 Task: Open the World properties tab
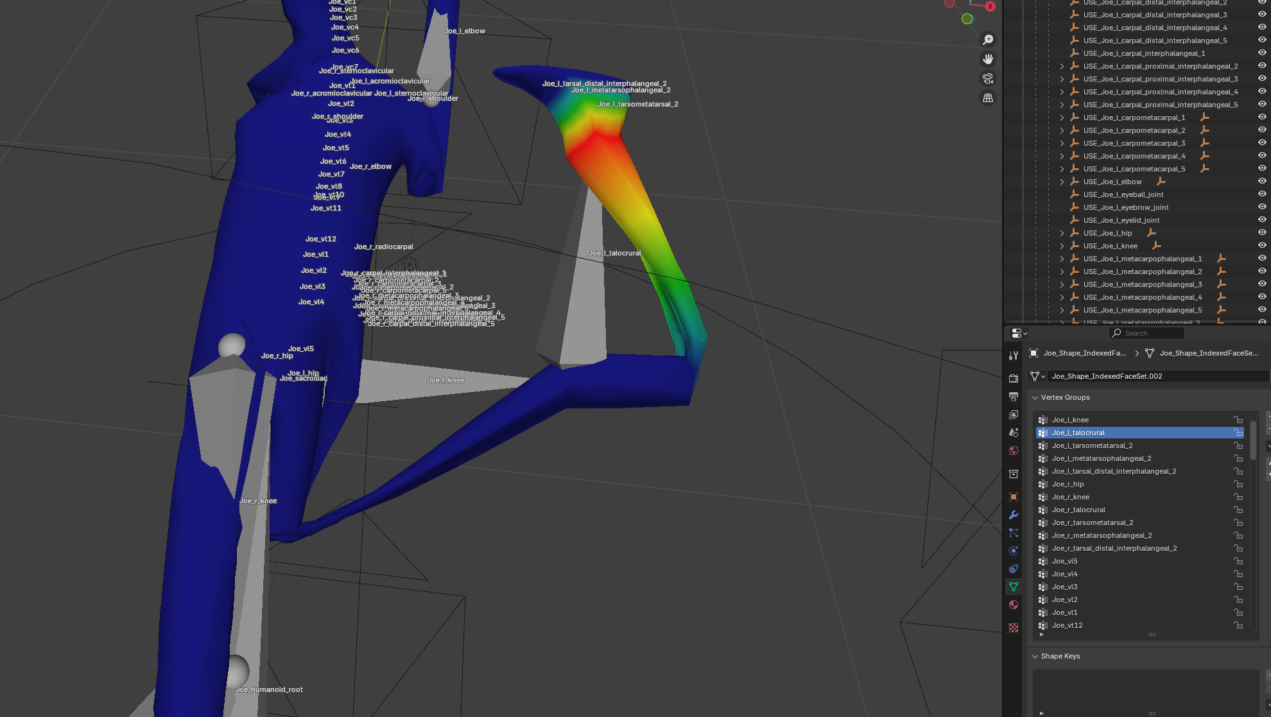[1014, 451]
